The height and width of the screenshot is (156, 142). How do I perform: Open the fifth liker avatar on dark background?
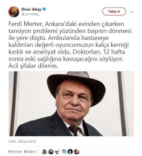tap(70, 152)
